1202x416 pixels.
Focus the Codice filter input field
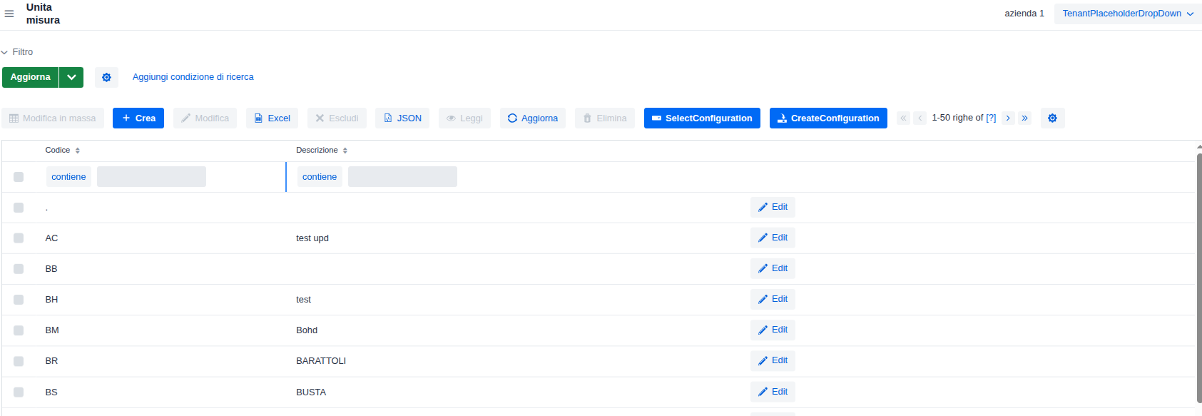pos(151,177)
